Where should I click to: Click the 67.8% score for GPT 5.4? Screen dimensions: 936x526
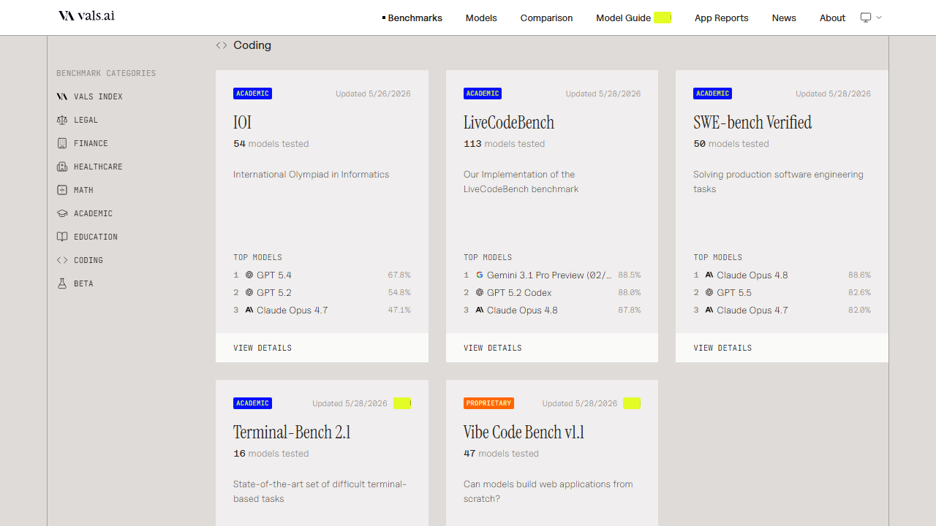pos(399,275)
